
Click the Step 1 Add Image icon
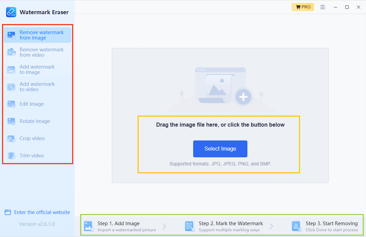point(89,226)
